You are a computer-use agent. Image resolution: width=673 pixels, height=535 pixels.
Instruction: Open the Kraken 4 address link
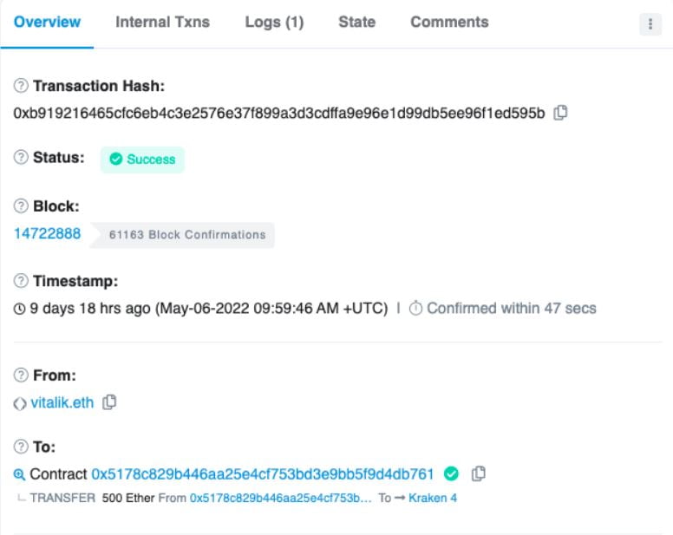pyautogui.click(x=432, y=498)
